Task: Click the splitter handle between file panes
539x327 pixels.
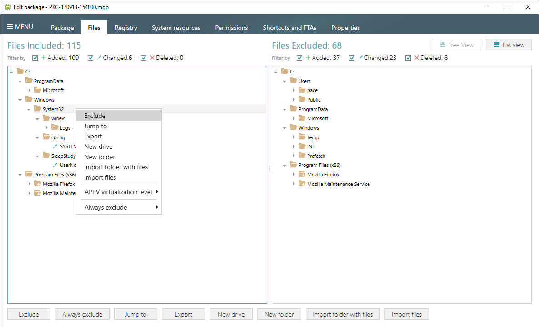Action: pos(269,169)
